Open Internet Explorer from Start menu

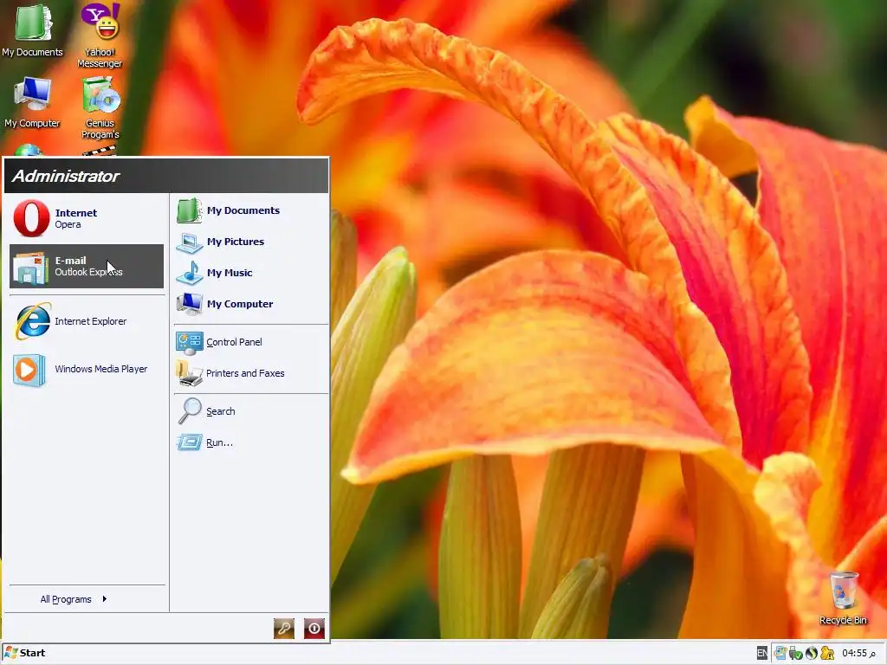tap(87, 321)
